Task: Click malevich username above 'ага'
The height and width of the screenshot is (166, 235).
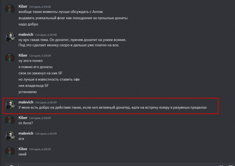Action: point(26,133)
